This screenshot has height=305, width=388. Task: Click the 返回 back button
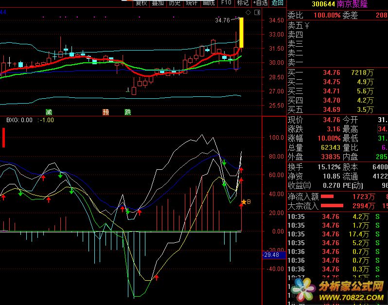(x=278, y=3)
